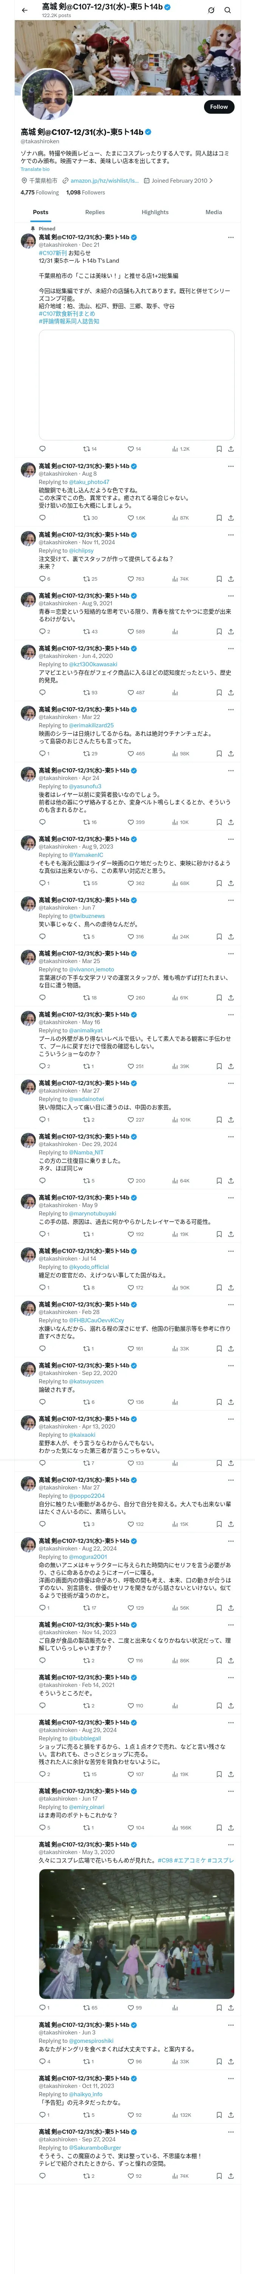Click the Translate bio link
Screen dimensions: 255x2274
(x=35, y=169)
